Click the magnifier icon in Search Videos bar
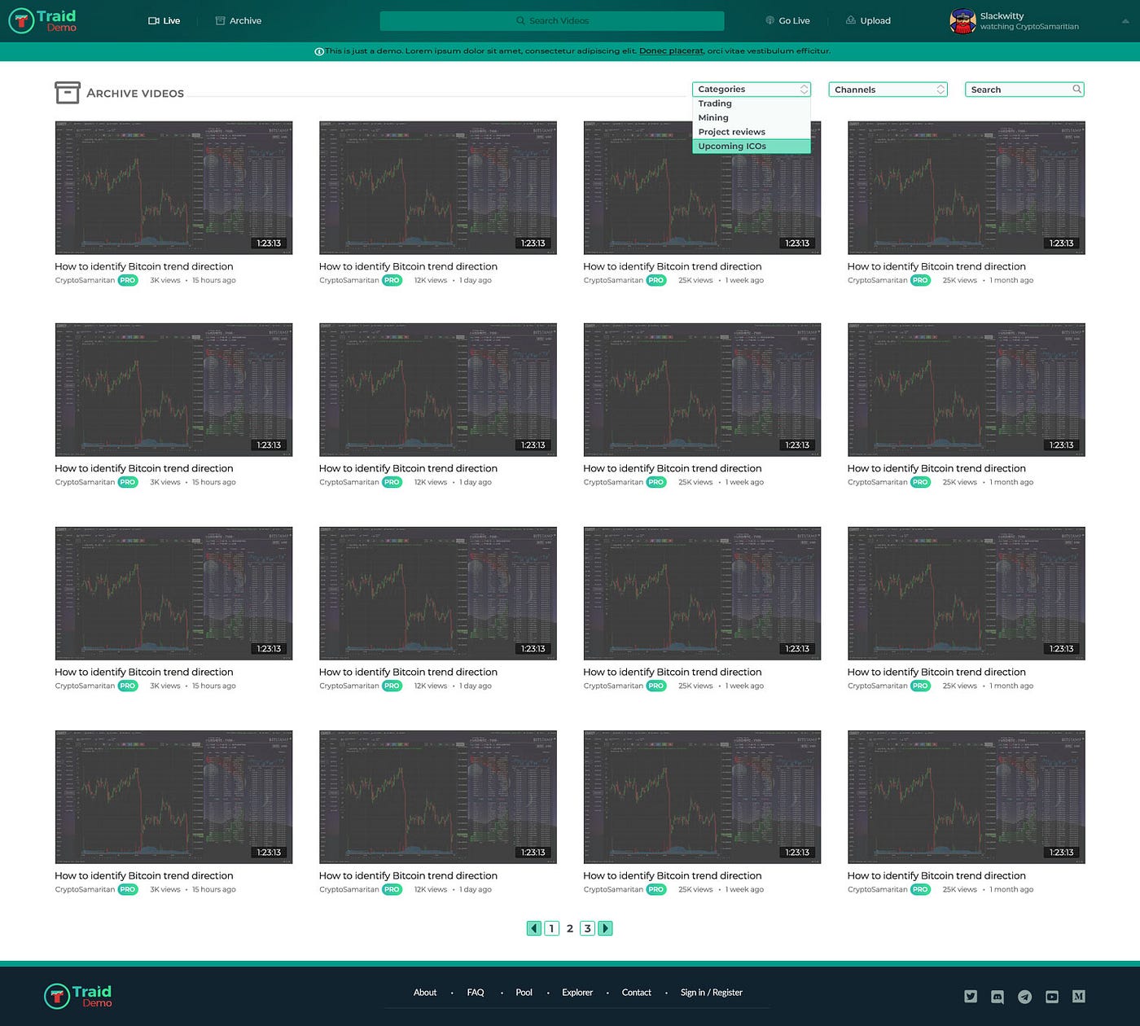1140x1026 pixels. pos(519,20)
